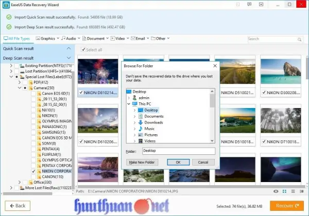Screen dimensions: 309x216
Task: Expand the Existing Partition(NTFS) node
Action: point(11,66)
